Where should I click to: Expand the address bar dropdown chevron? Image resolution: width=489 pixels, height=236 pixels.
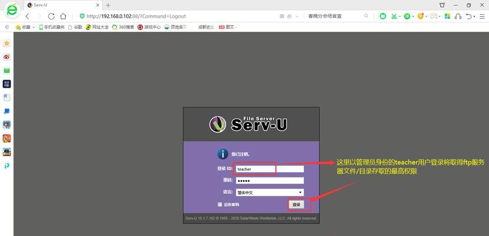[x=297, y=16]
